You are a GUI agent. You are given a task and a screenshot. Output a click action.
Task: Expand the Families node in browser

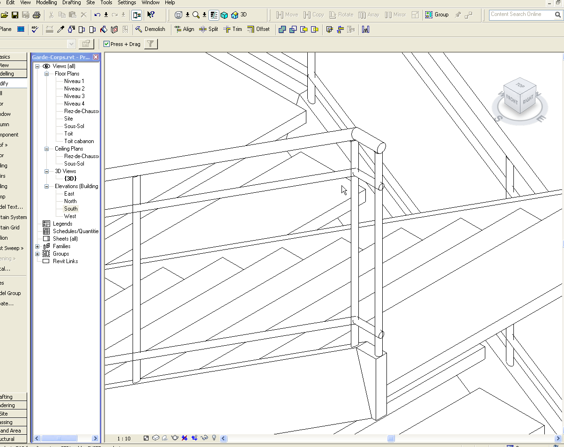coord(37,246)
